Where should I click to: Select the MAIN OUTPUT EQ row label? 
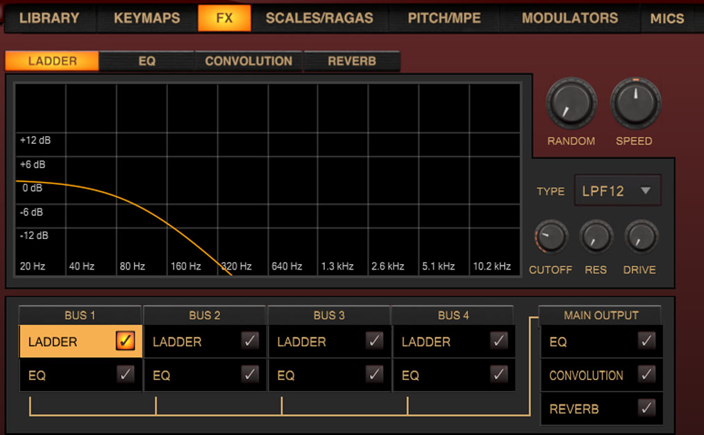558,342
